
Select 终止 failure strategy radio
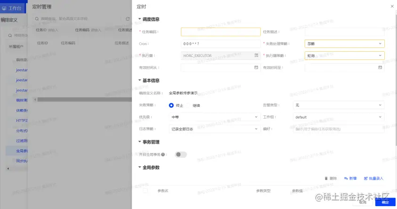(x=171, y=105)
